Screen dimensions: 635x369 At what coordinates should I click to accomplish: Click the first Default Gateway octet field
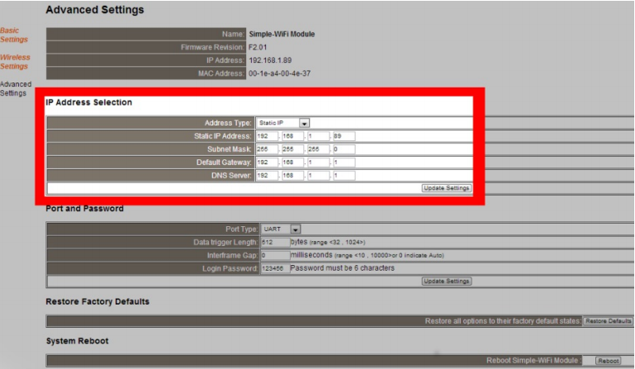[266, 163]
